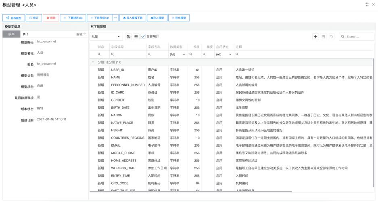Collapse the 分组: 未分组 (17) group row
378x202 pixels.
[93, 62]
